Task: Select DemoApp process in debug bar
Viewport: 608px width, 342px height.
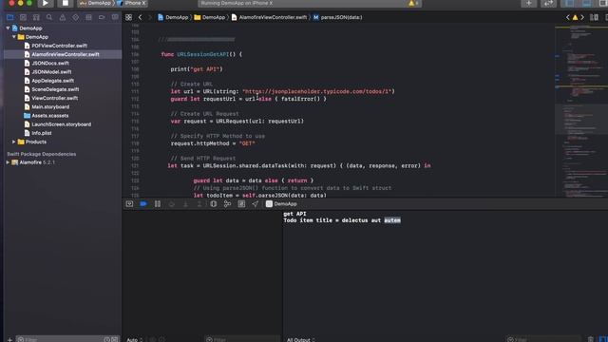Action: click(281, 204)
